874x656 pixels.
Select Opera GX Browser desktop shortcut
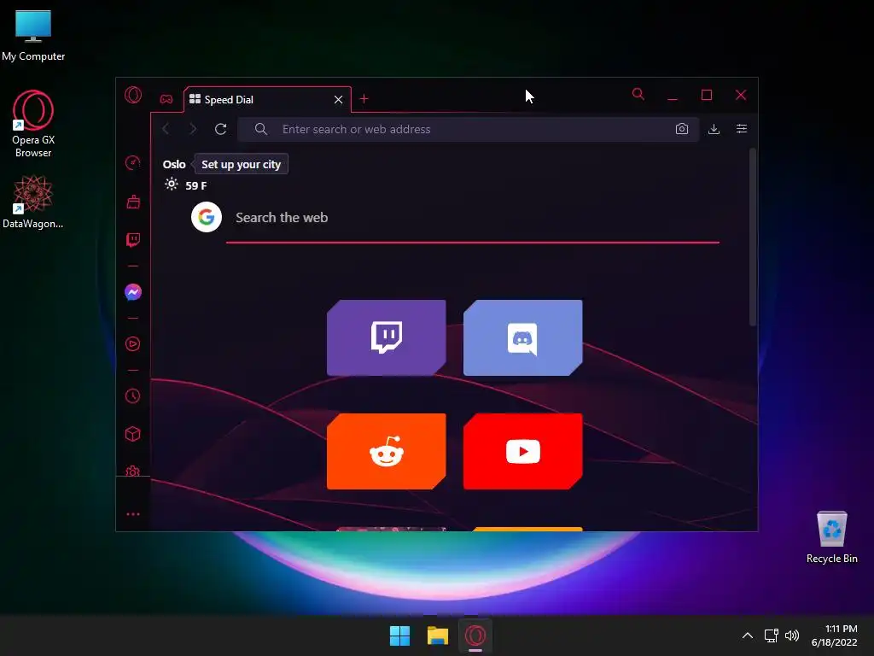coord(33,124)
